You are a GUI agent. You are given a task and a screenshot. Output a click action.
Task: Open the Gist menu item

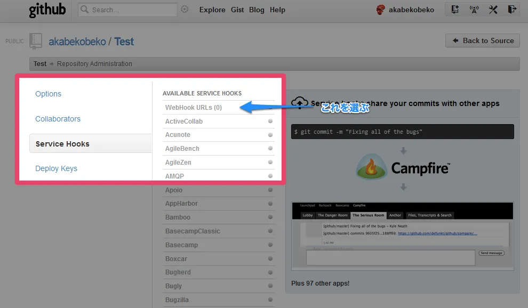[237, 10]
